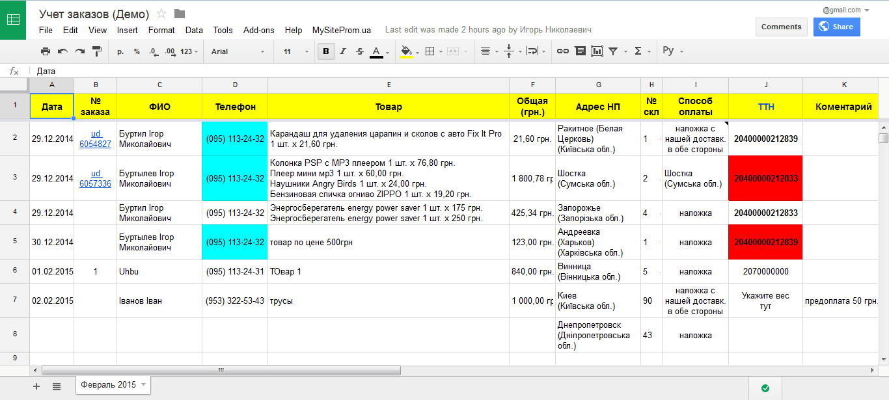This screenshot has height=400, width=889.
Task: Click the horizontal scrollbar right arrow
Action: (x=873, y=371)
